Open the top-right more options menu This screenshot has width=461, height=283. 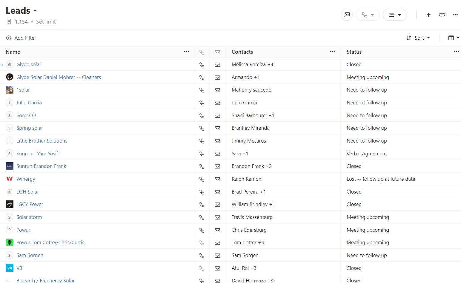pos(455,15)
